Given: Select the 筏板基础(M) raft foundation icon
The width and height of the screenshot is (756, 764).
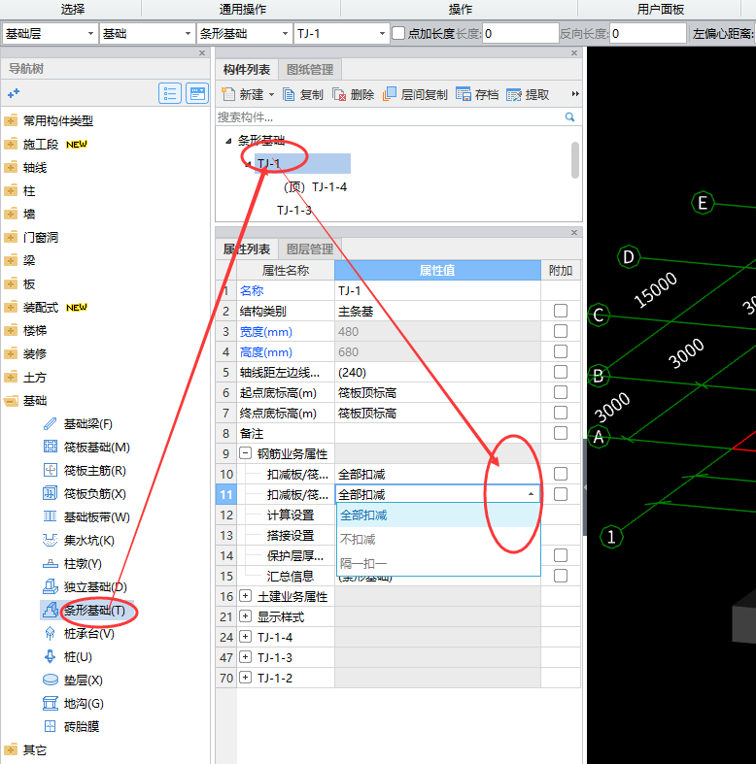Looking at the screenshot, I should click(50, 447).
